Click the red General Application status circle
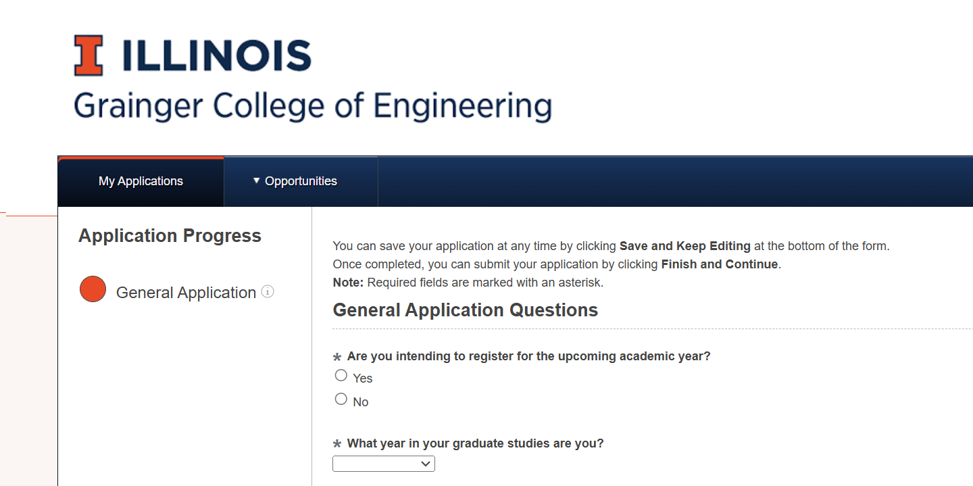 coord(93,289)
